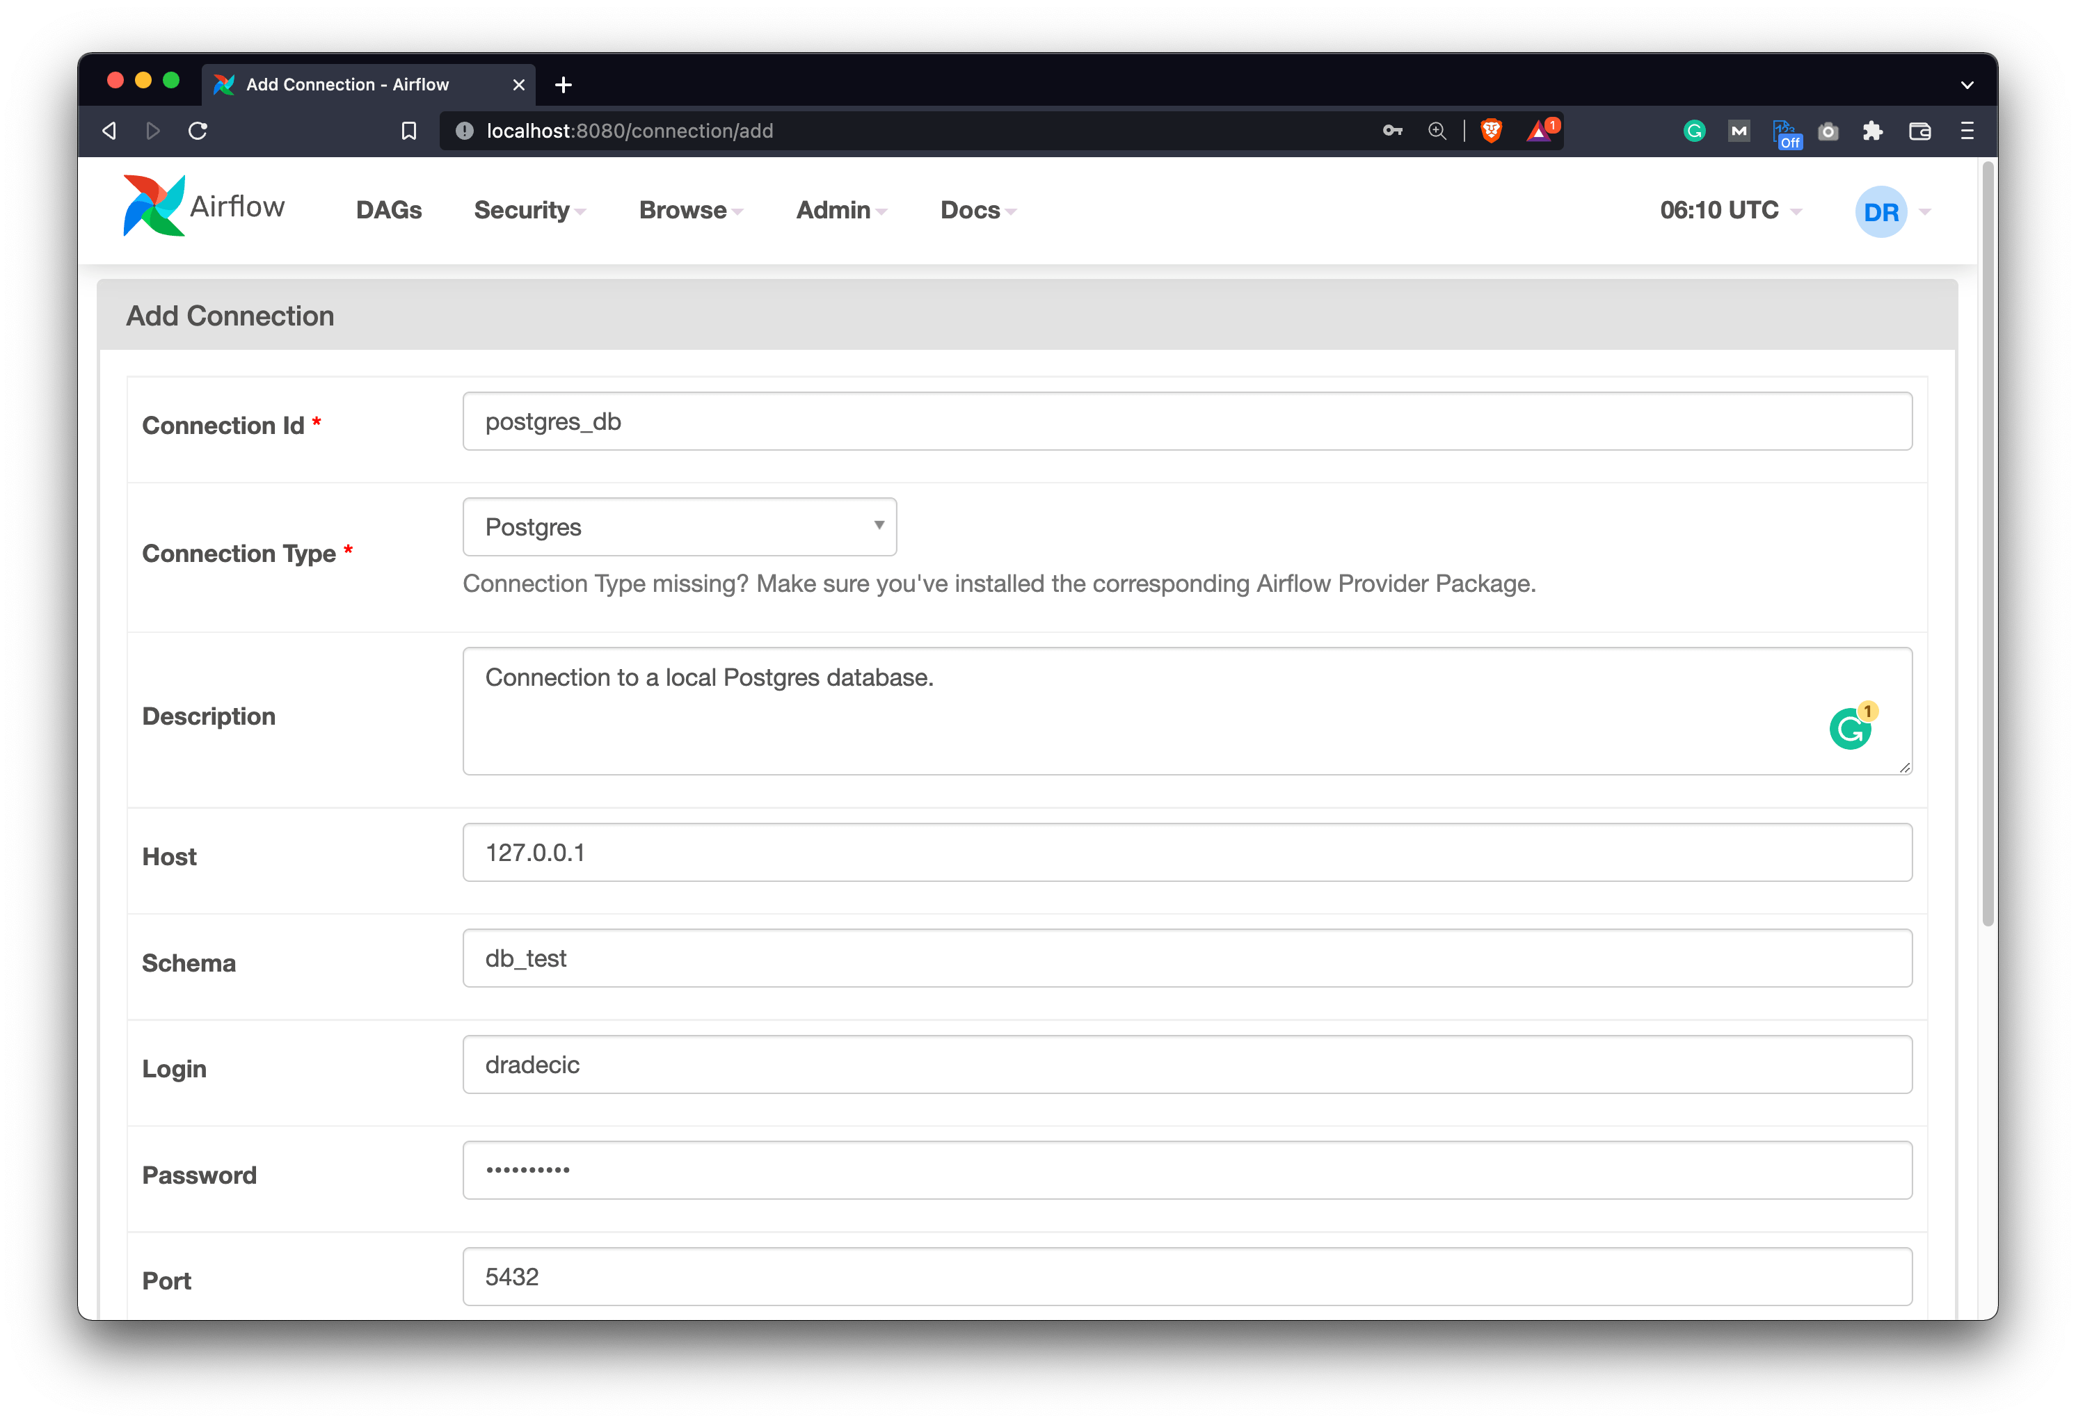Screen dimensions: 2076x1423
Task: Switch to the DAGs page
Action: tap(389, 210)
